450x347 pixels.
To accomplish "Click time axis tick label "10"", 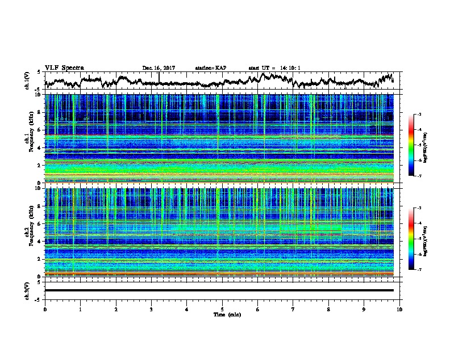I will [x=399, y=310].
